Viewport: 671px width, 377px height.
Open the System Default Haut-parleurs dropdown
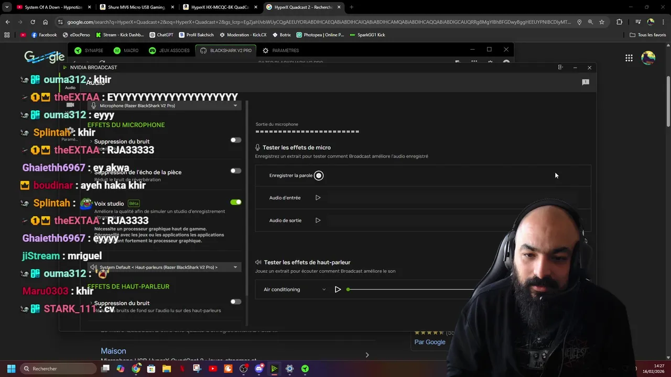click(164, 267)
